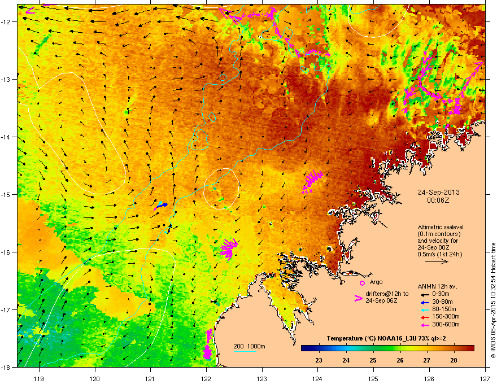Image resolution: width=497 pixels, height=384 pixels.
Task: Click the latitude axis label '-12'
Action: point(6,22)
